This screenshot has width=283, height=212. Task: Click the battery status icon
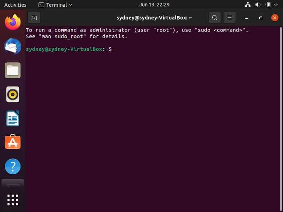tap(268, 5)
